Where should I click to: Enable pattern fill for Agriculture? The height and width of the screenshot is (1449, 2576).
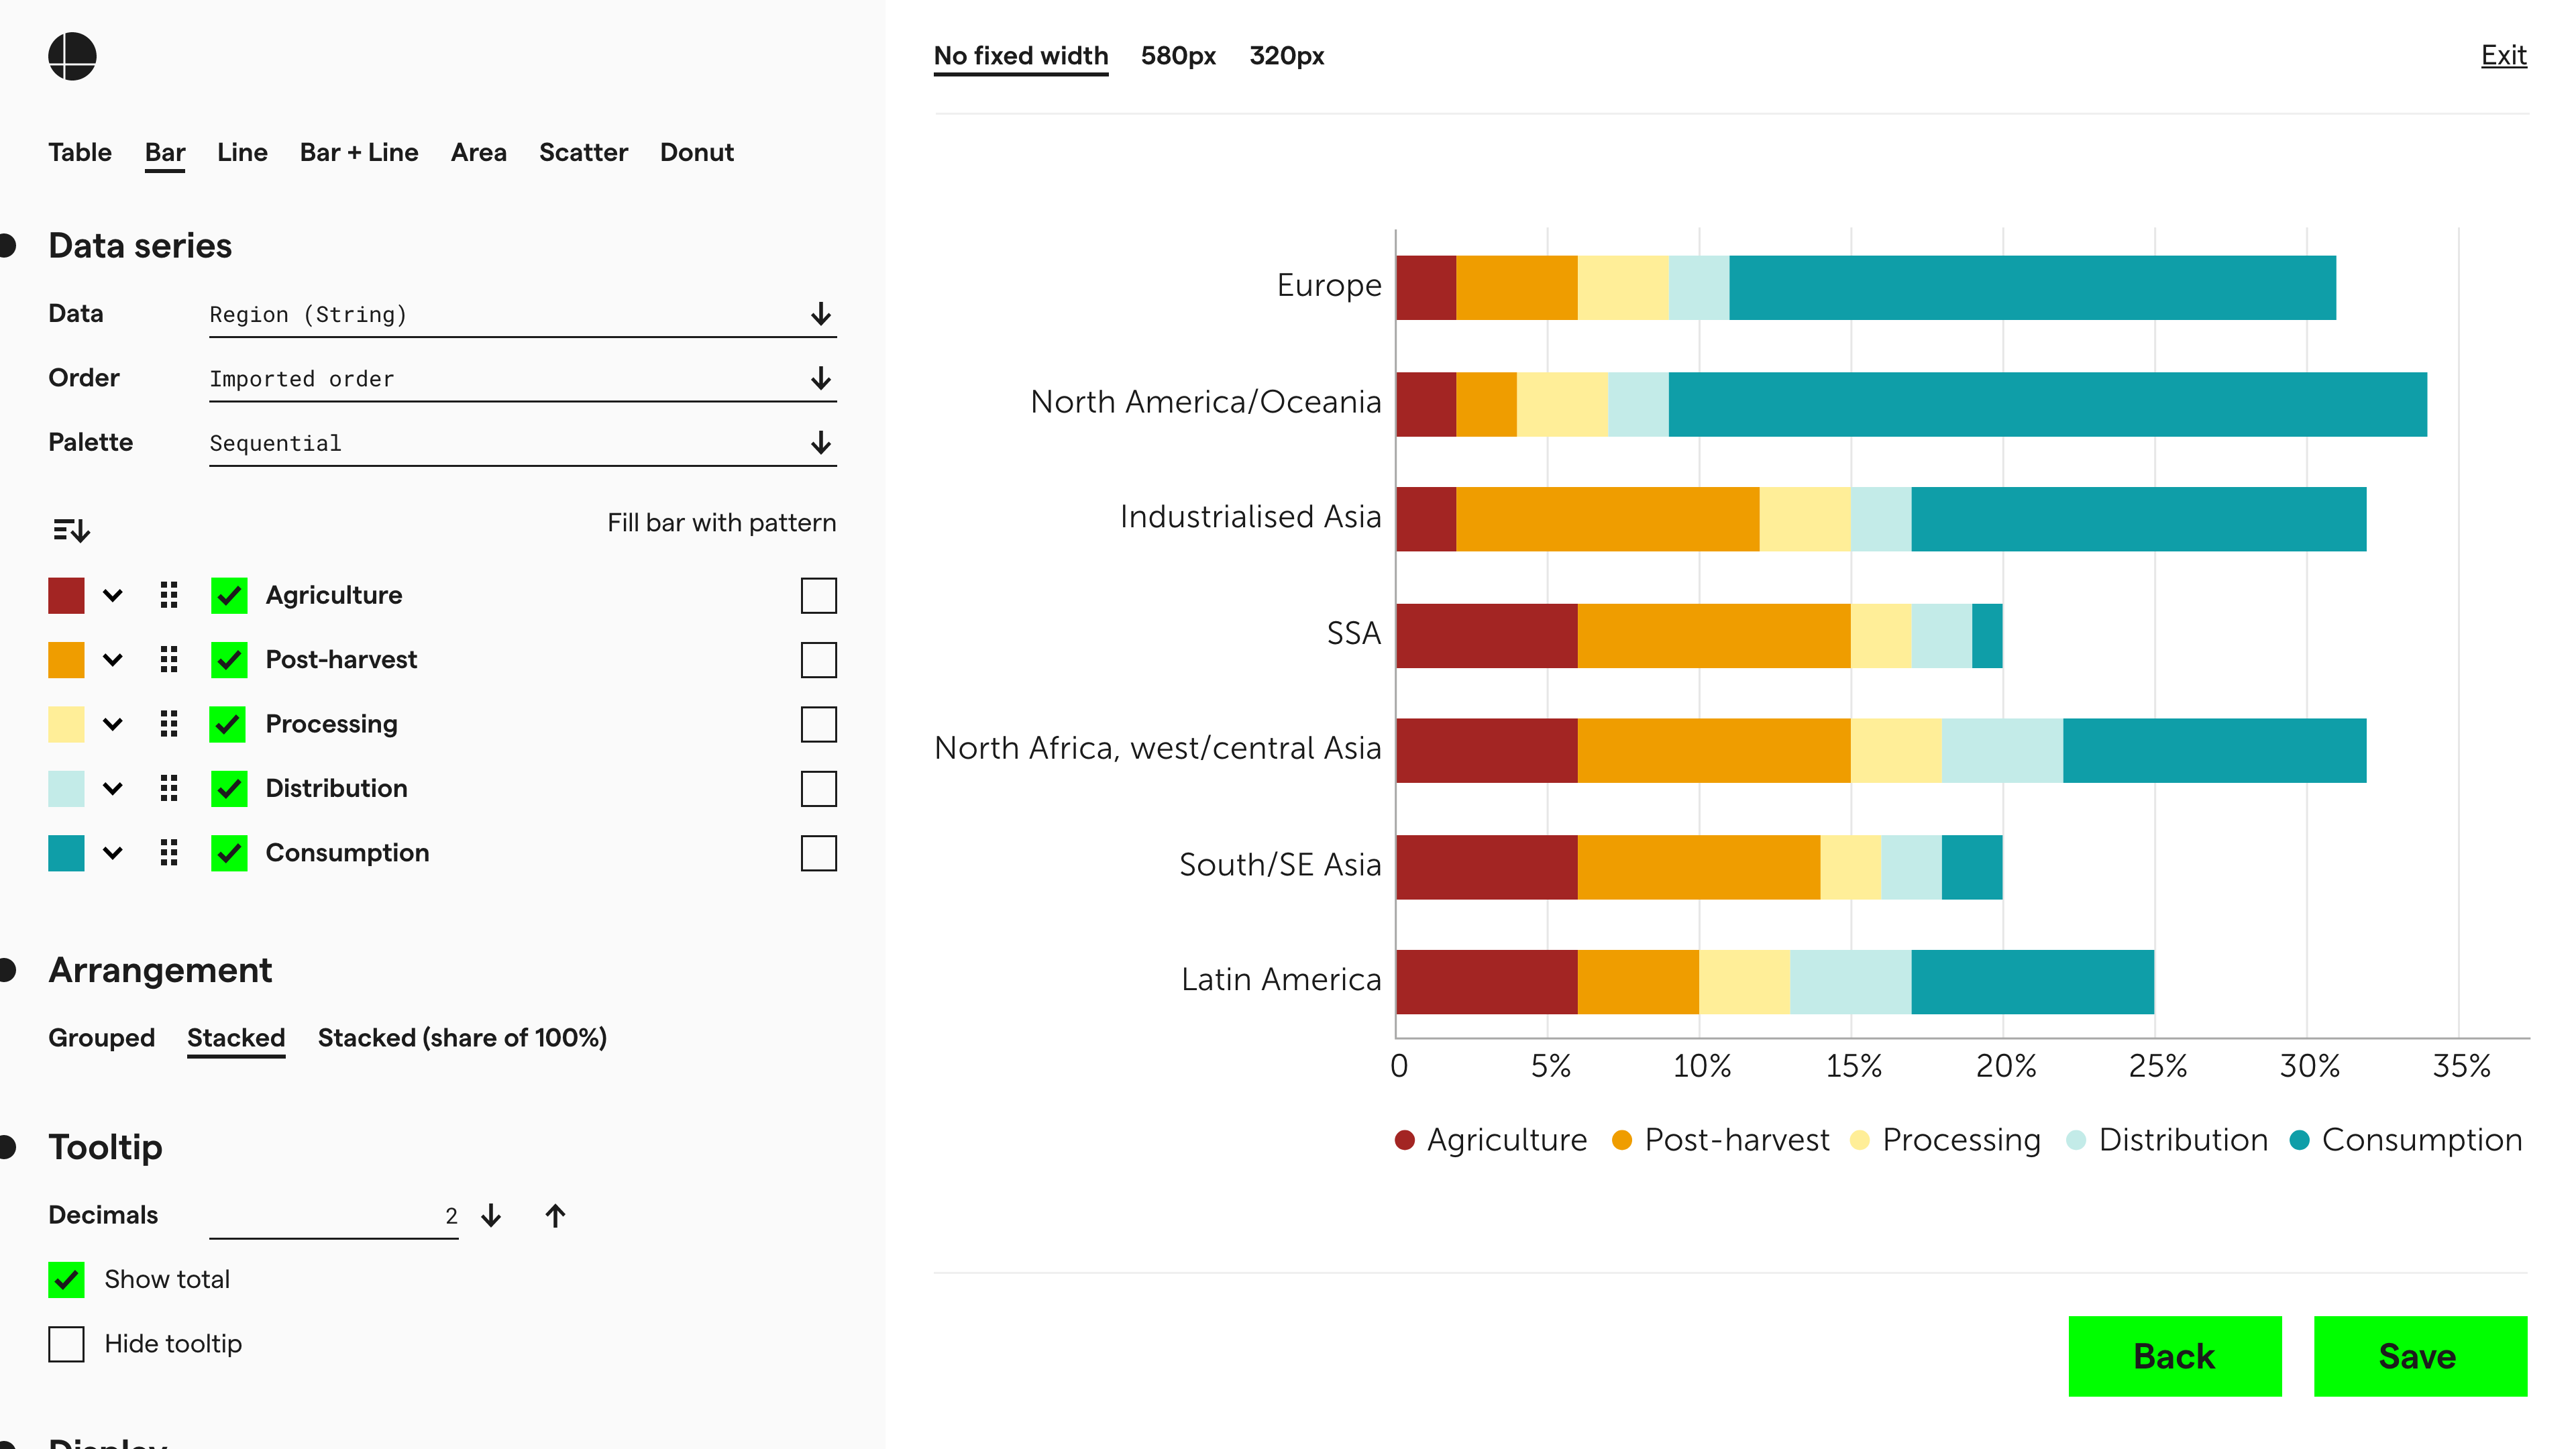[818, 595]
